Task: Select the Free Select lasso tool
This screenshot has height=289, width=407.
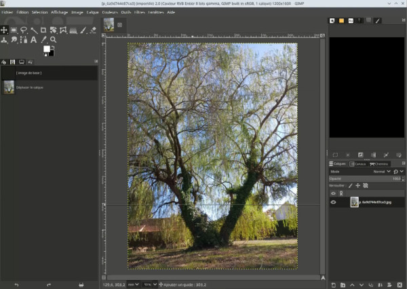Action: click(24, 30)
